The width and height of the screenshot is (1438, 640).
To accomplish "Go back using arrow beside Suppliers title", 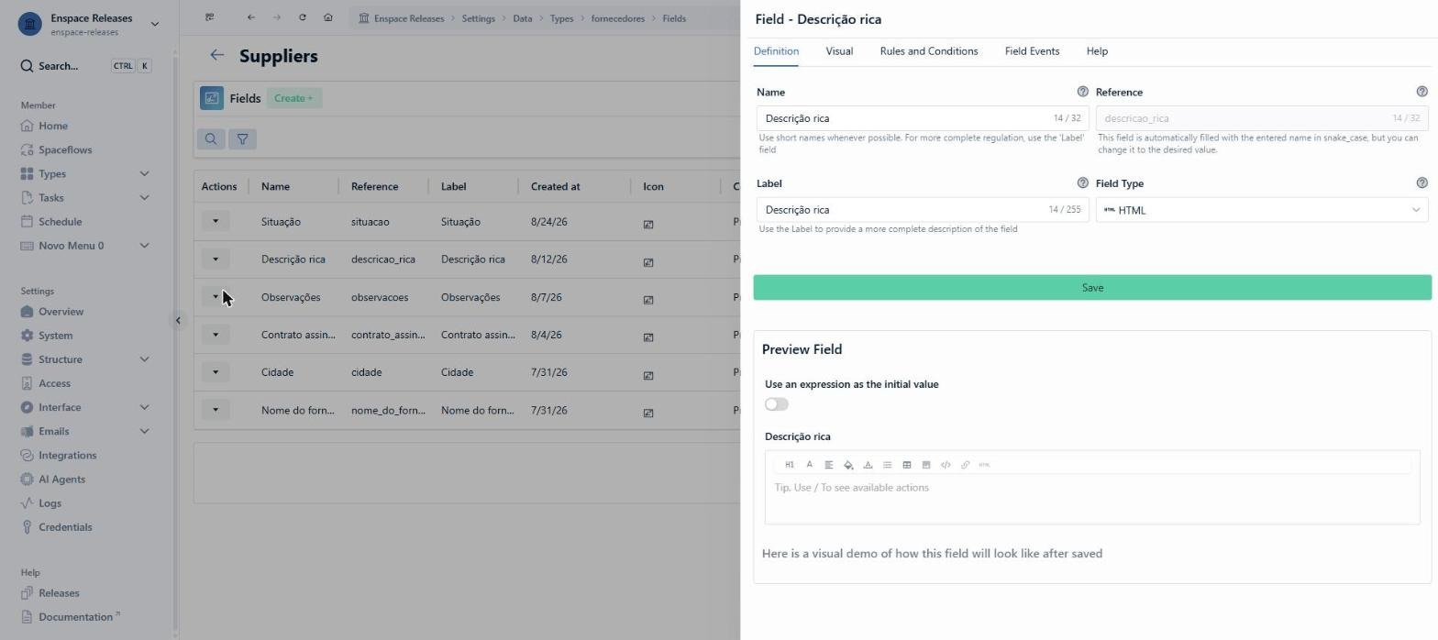I will (x=216, y=55).
